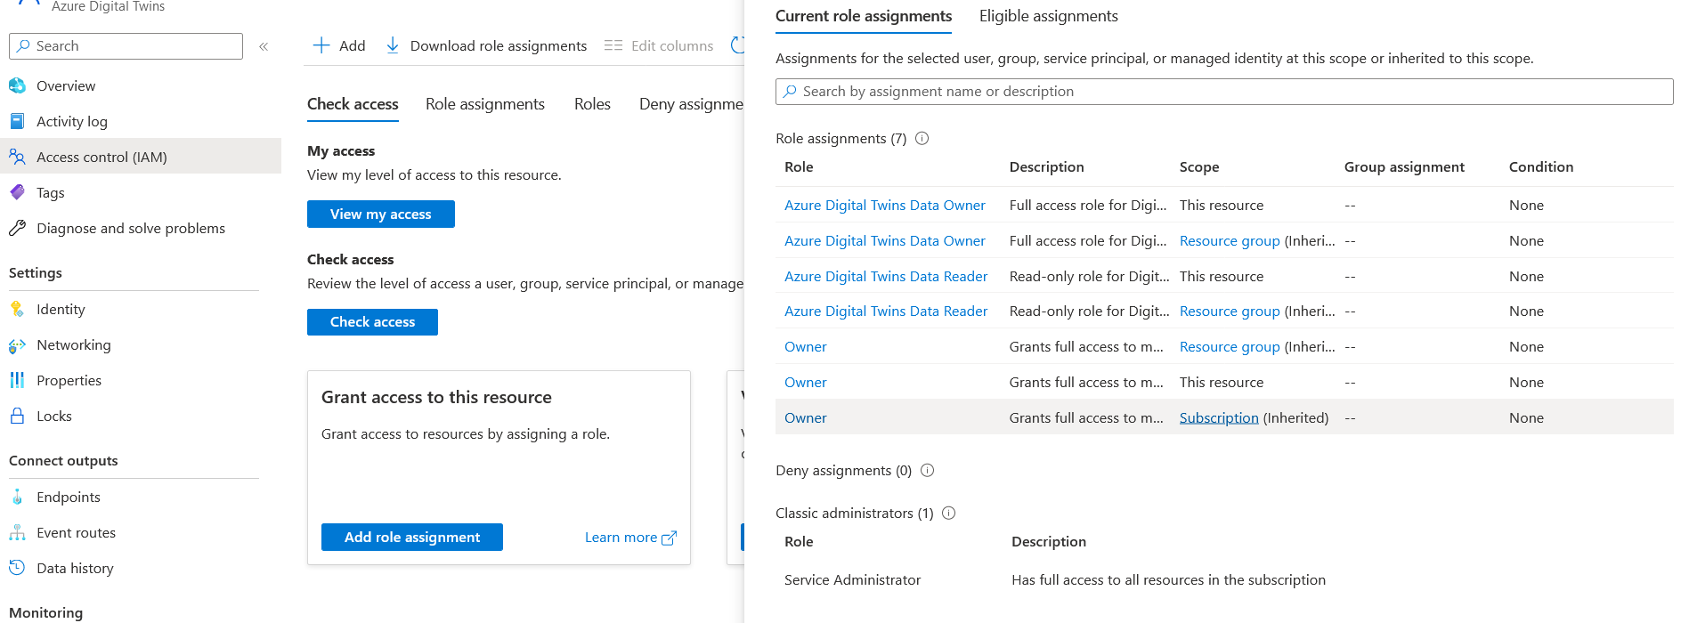Click the left sidebar Search box
1681x623 pixels.
[126, 46]
